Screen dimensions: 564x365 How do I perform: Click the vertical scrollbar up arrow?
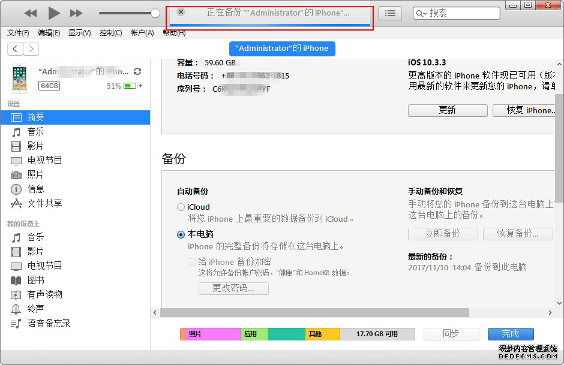click(x=559, y=64)
